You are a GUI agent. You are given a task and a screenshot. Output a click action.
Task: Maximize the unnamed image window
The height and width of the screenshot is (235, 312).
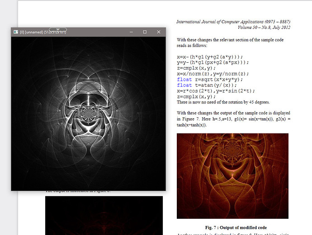(x=145, y=32)
